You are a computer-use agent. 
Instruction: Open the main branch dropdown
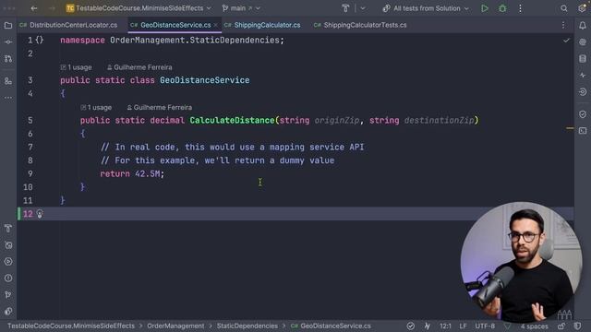(x=241, y=8)
